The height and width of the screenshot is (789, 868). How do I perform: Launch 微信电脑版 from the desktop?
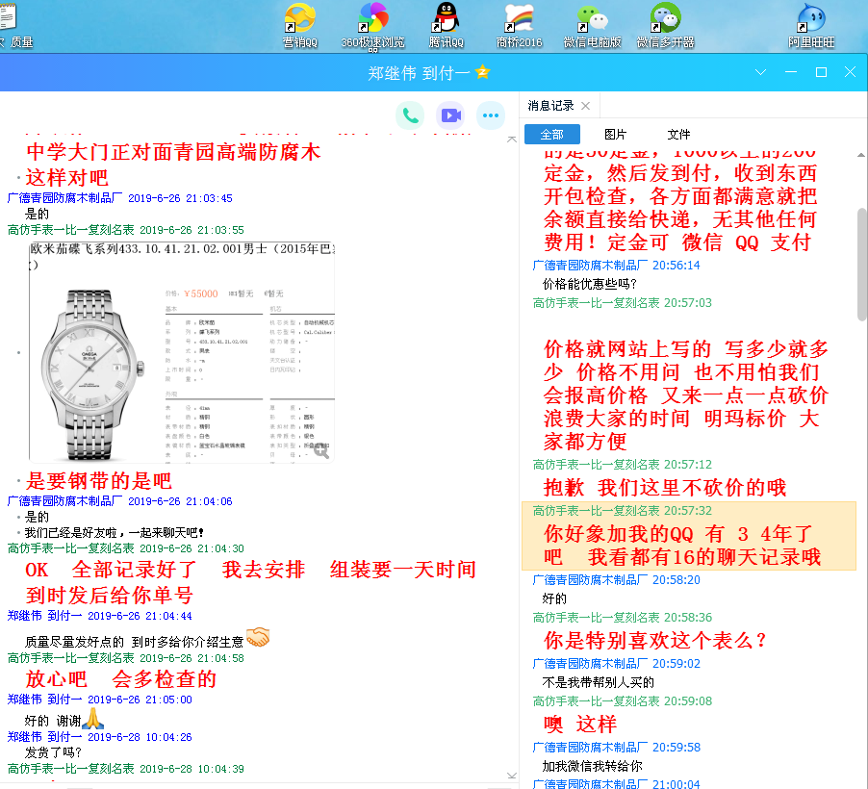click(x=592, y=19)
